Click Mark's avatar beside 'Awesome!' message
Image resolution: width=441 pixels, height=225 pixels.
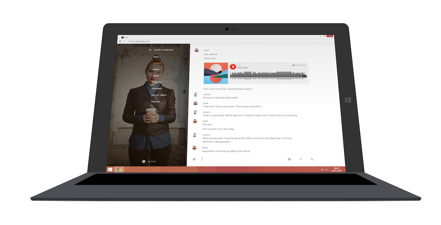(x=195, y=148)
